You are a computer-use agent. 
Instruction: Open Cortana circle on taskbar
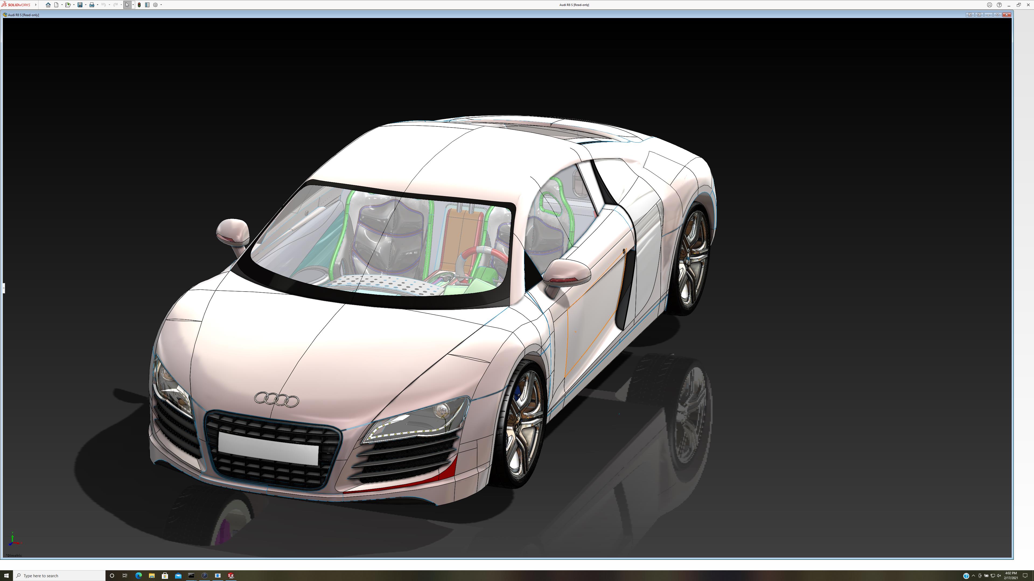point(112,575)
